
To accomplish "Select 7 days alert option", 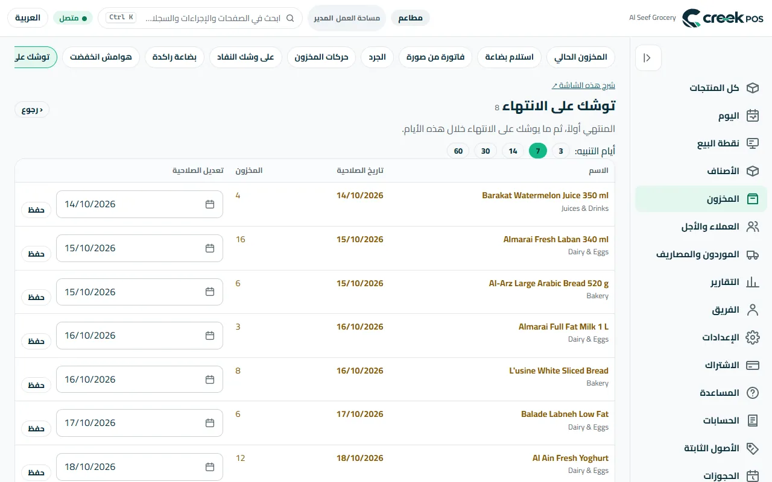I will click(538, 151).
